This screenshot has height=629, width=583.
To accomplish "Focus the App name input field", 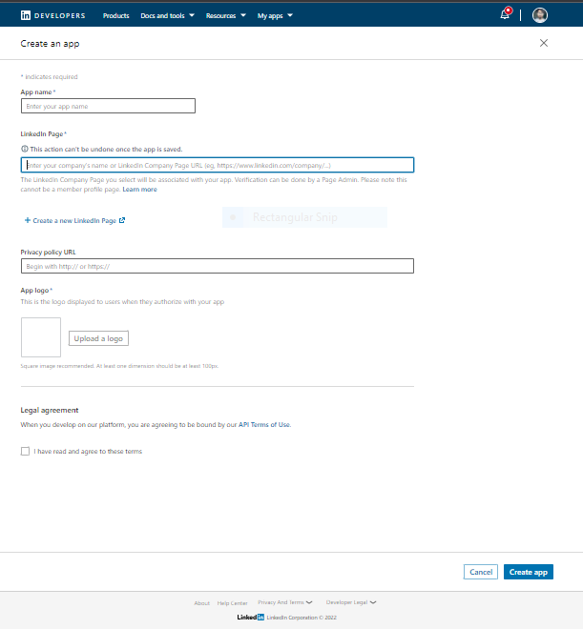I will (108, 106).
